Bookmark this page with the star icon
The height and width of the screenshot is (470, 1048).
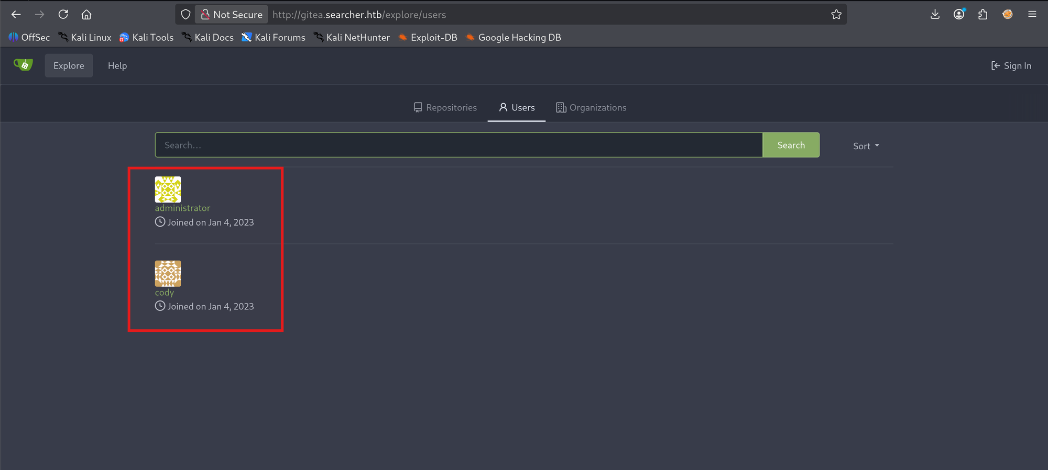(x=836, y=15)
